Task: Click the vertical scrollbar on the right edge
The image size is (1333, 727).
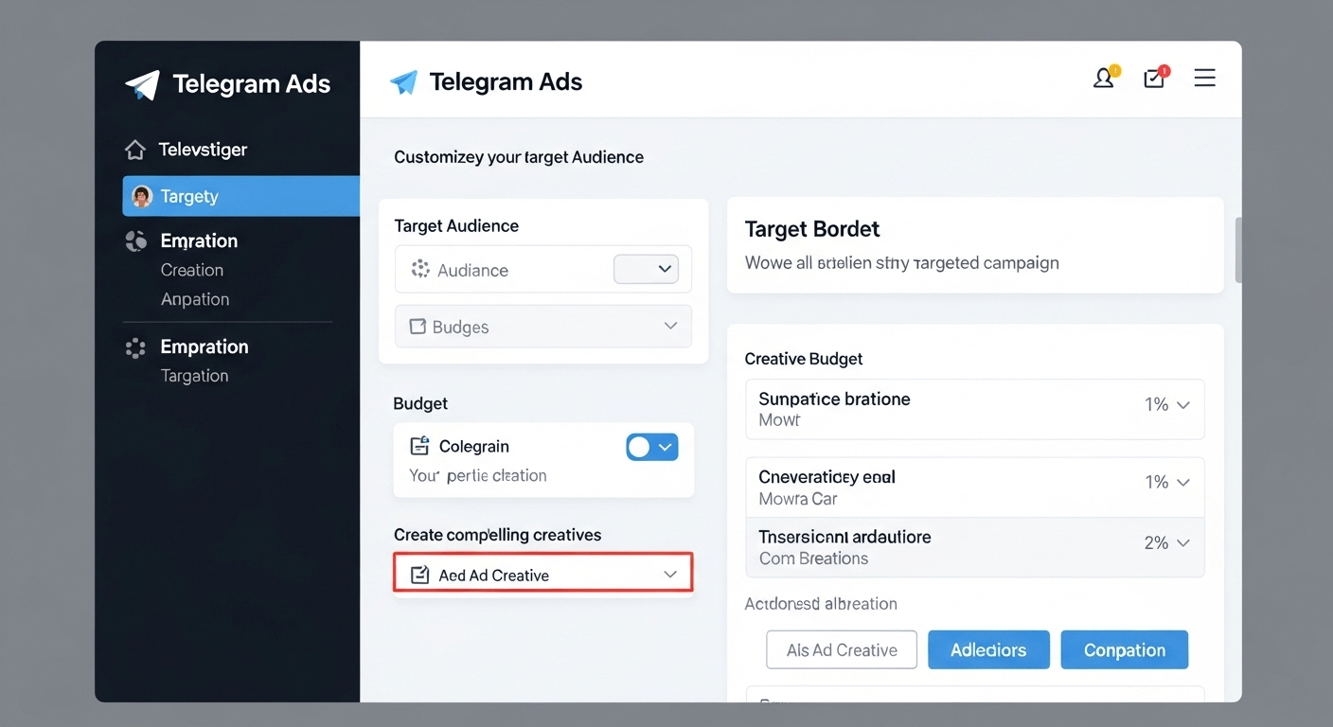Action: pyautogui.click(x=1238, y=250)
